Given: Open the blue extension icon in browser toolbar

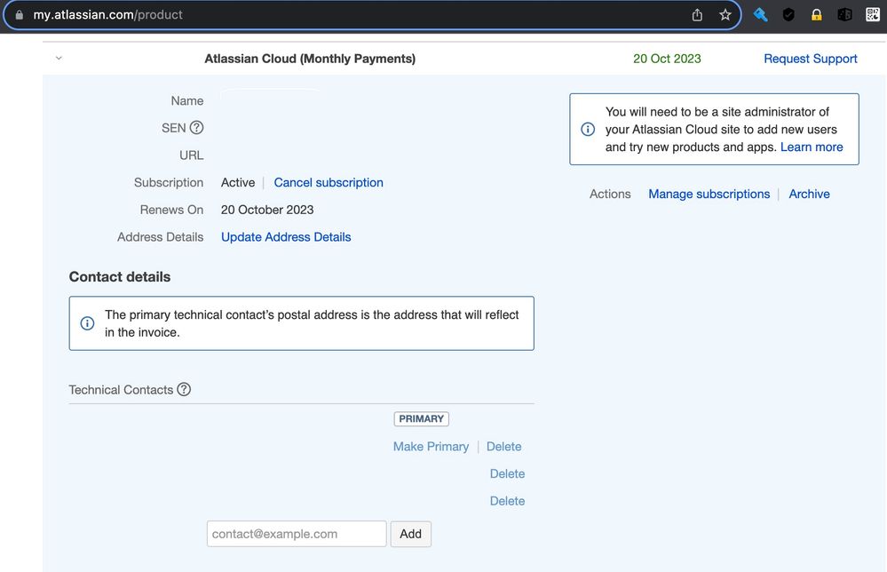Looking at the screenshot, I should 760,15.
